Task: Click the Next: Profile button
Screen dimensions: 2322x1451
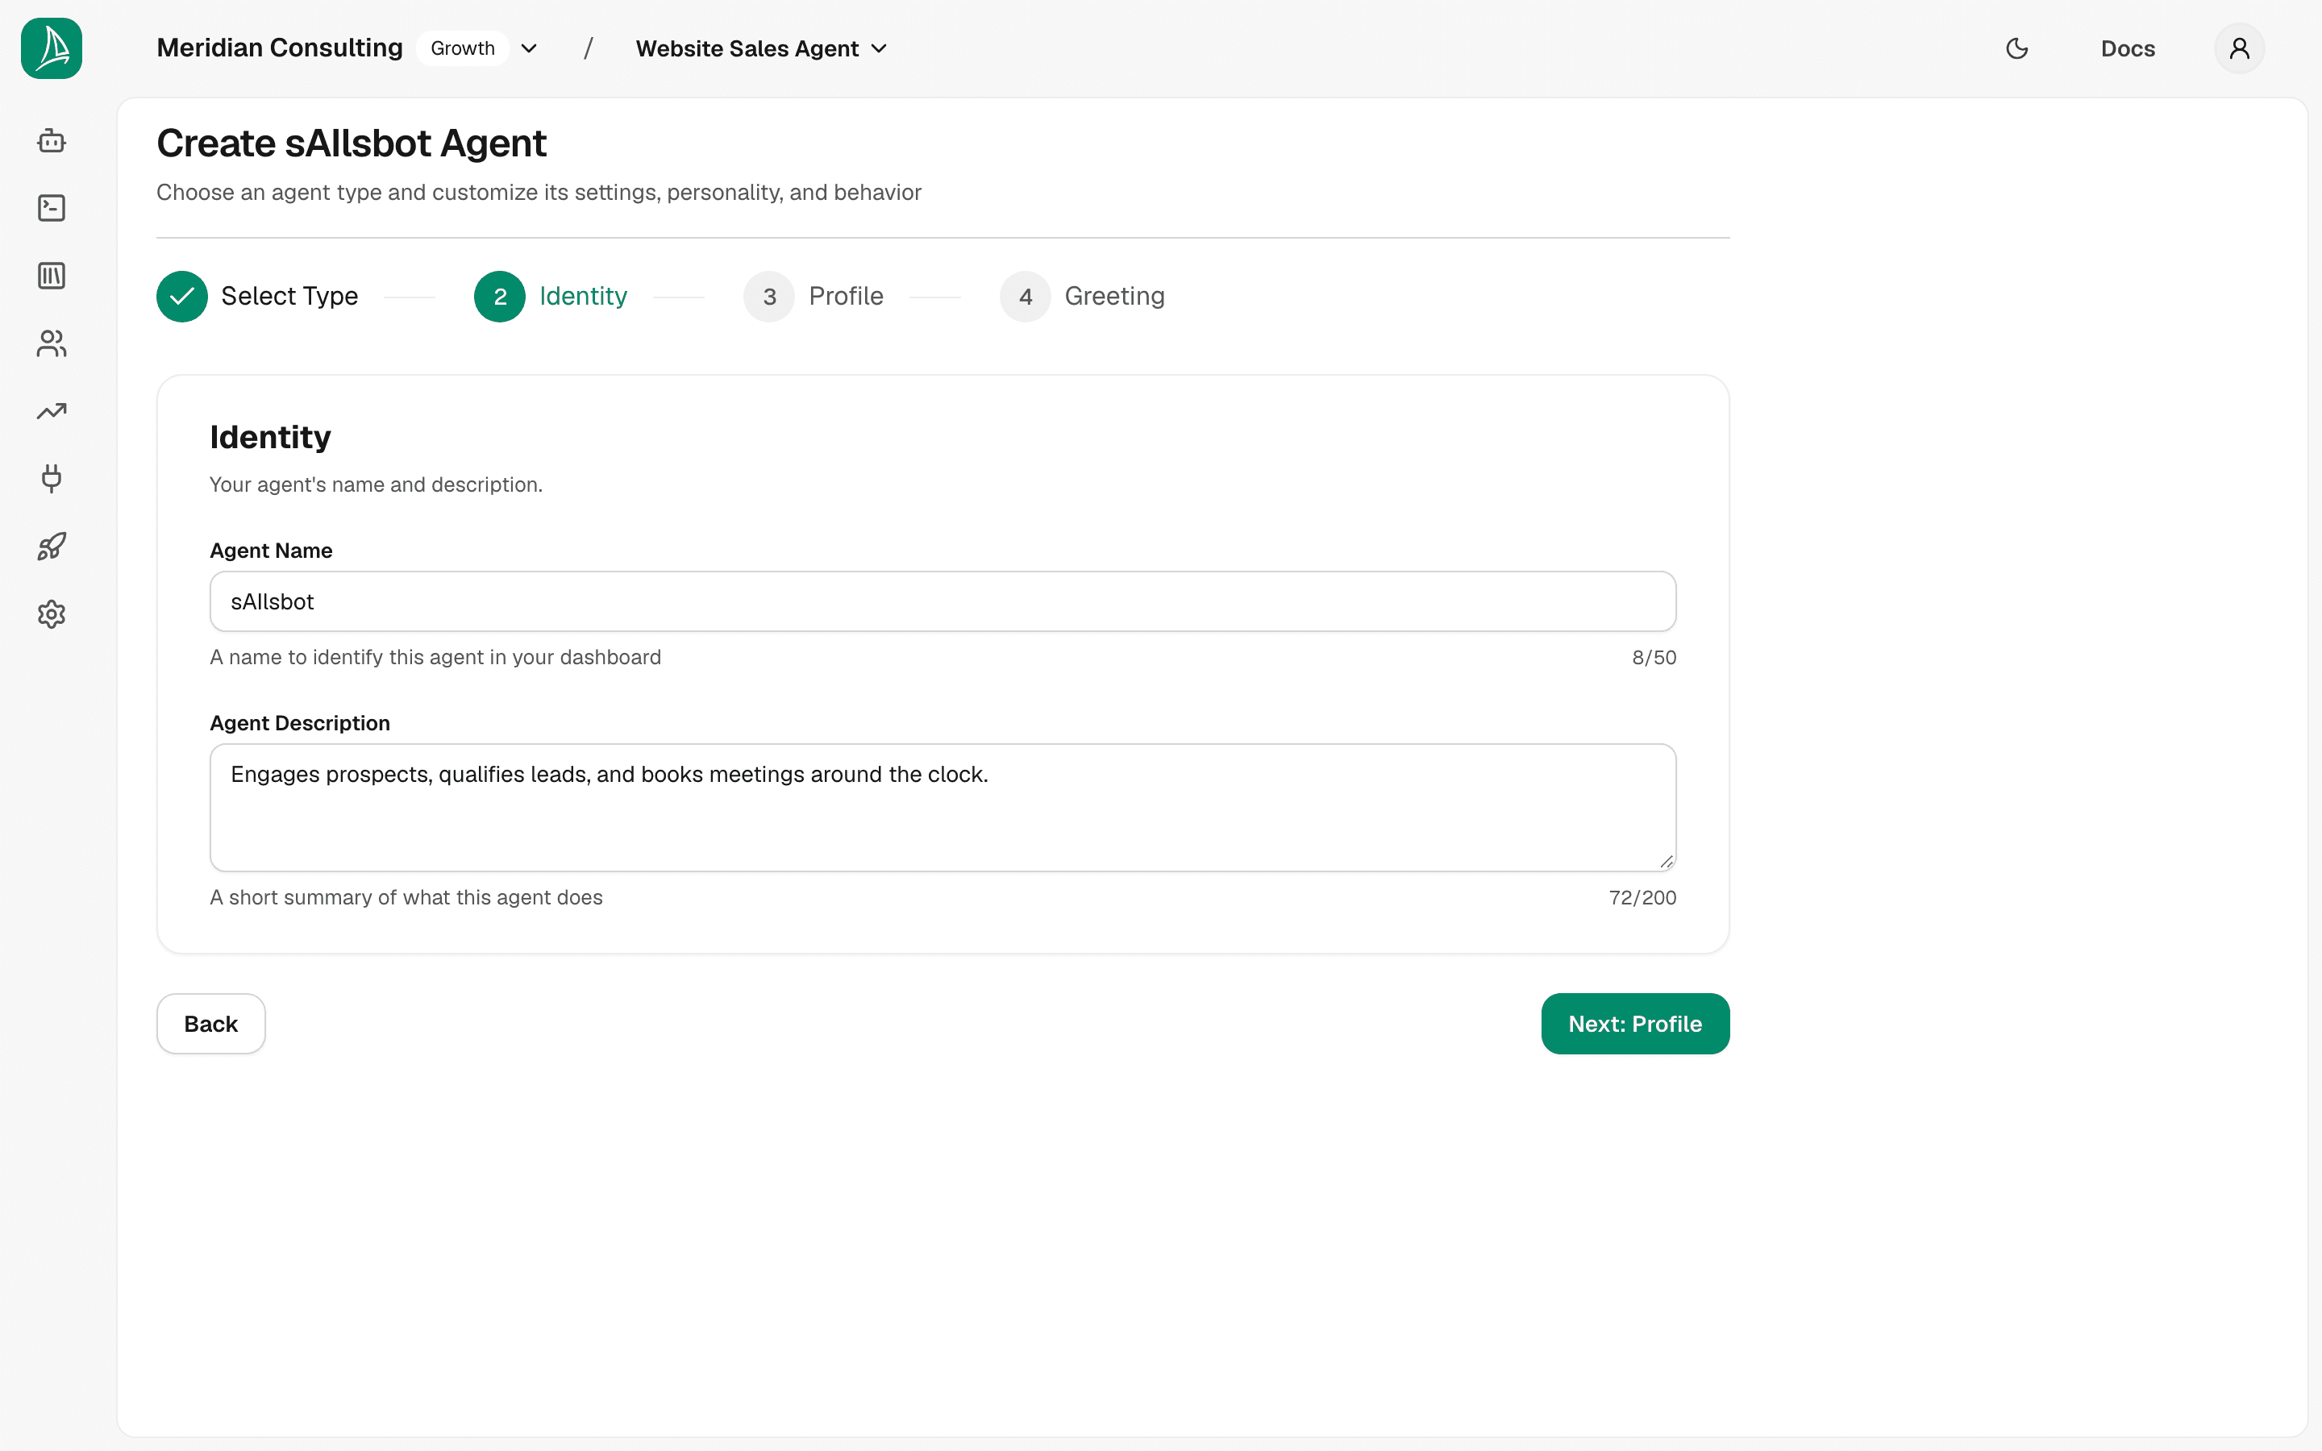Action: (1635, 1024)
